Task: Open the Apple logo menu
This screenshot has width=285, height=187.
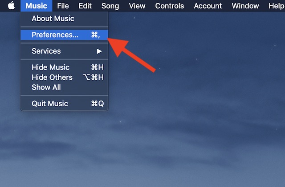Action: coord(11,6)
